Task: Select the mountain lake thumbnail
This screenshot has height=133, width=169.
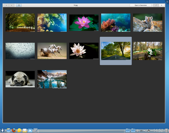Action: [x=52, y=79]
